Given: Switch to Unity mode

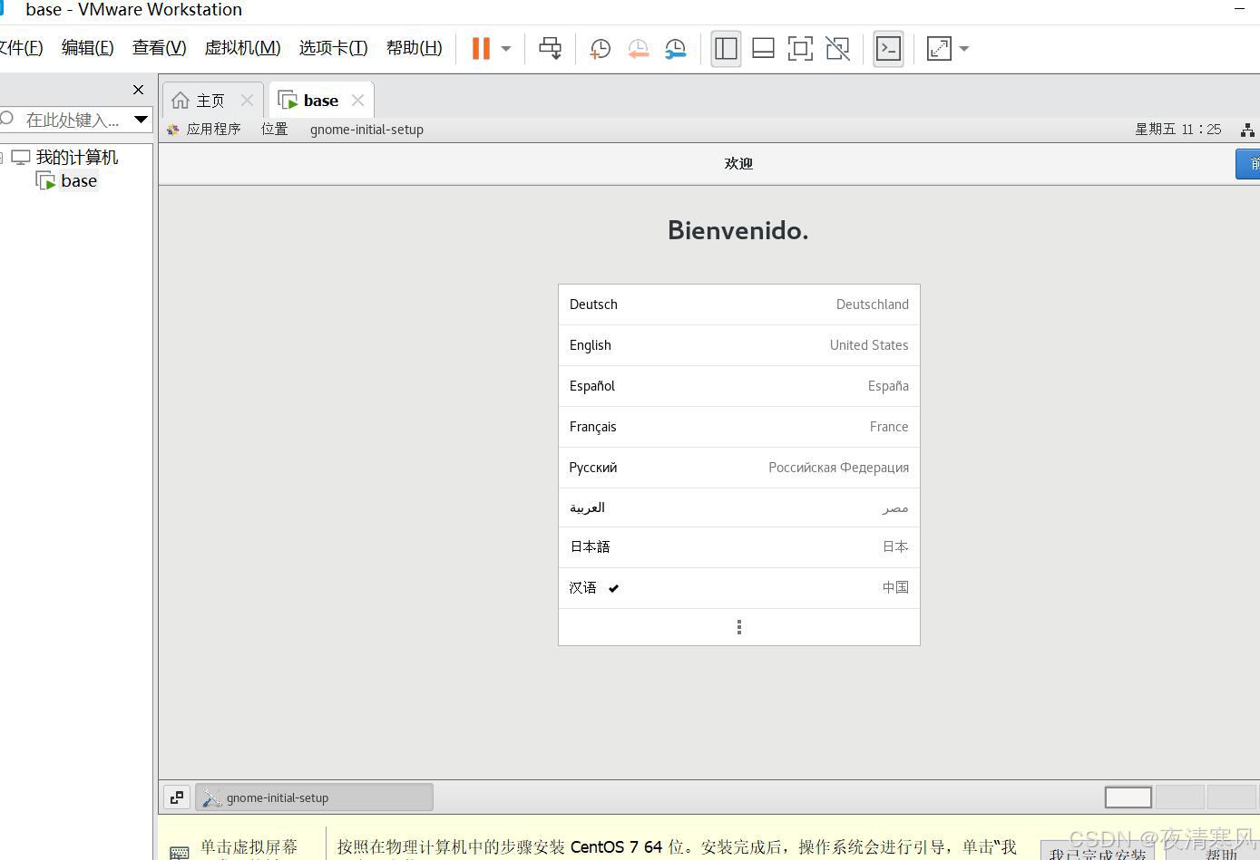Looking at the screenshot, I should 838,49.
